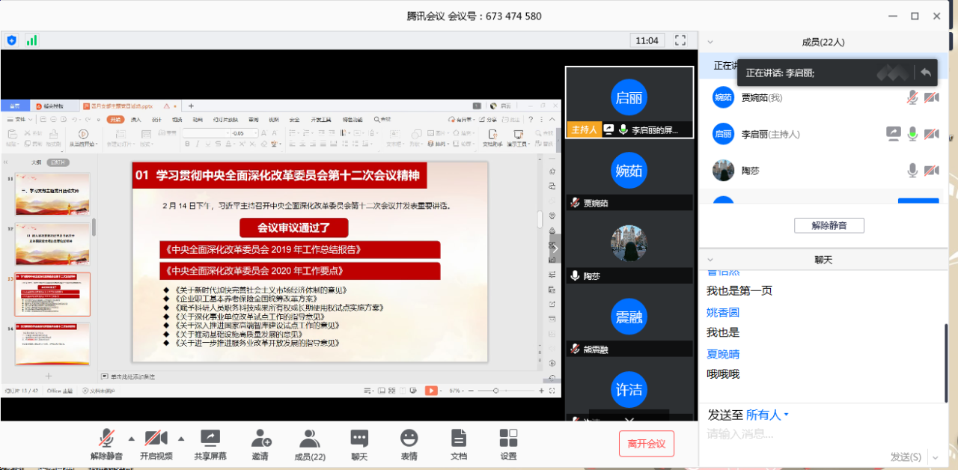Screen dimensions: 958x470
Task: Open the 设置 settings icon
Action: pyautogui.click(x=508, y=439)
